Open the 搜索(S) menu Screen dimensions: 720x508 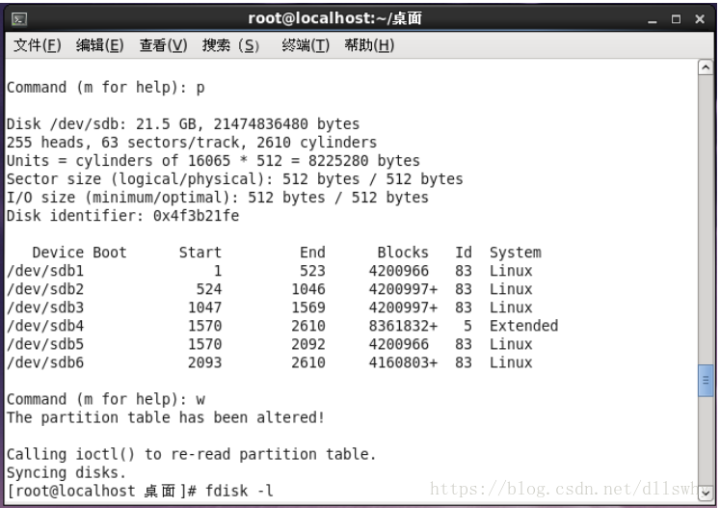coord(231,45)
